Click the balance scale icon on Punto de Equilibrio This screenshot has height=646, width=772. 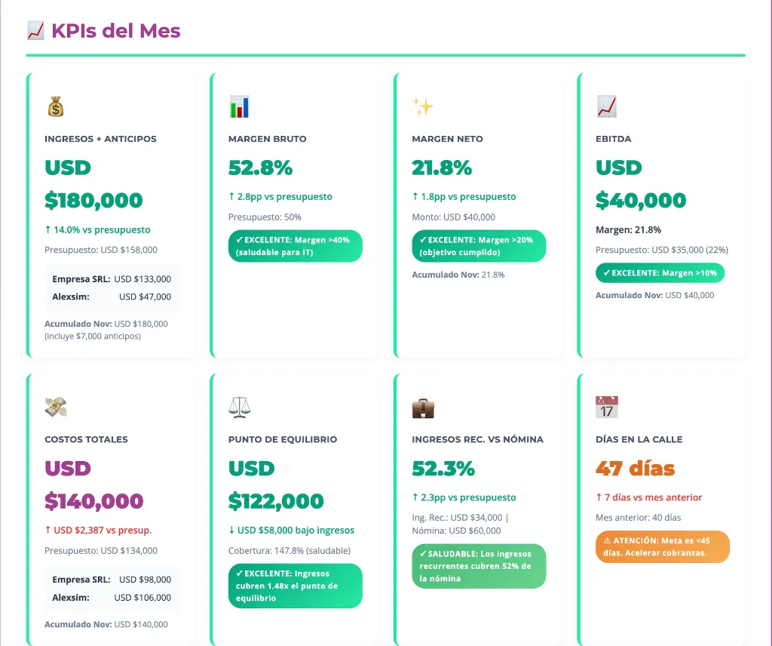click(x=239, y=408)
